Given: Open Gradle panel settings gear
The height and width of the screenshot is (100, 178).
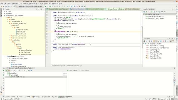Looking at the screenshot, I should coord(172,9).
